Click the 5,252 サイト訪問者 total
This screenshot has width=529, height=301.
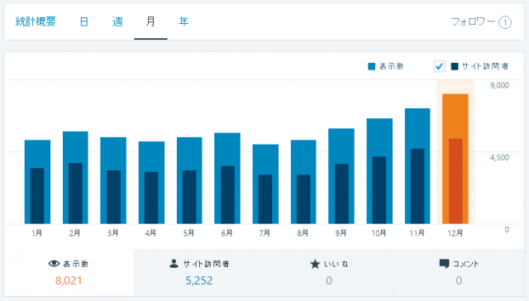[x=199, y=281]
